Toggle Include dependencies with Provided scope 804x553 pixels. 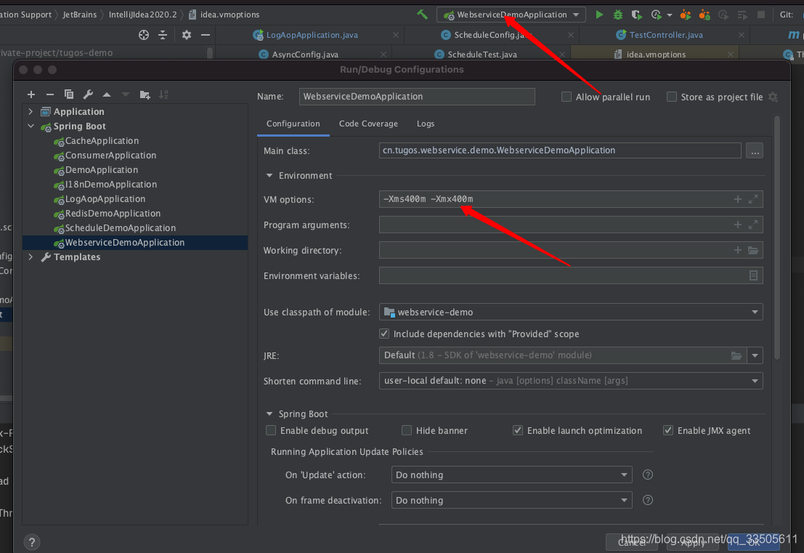[x=384, y=334]
